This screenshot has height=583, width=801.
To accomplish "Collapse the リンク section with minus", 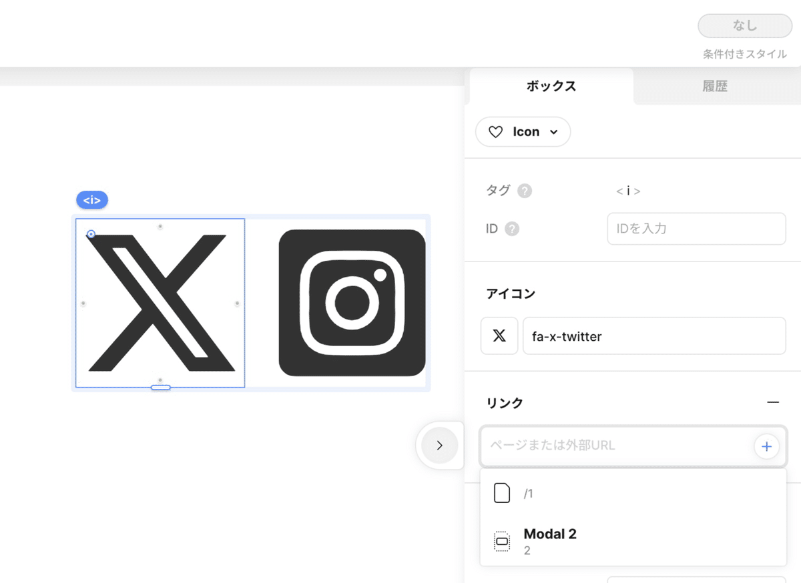I will (773, 403).
